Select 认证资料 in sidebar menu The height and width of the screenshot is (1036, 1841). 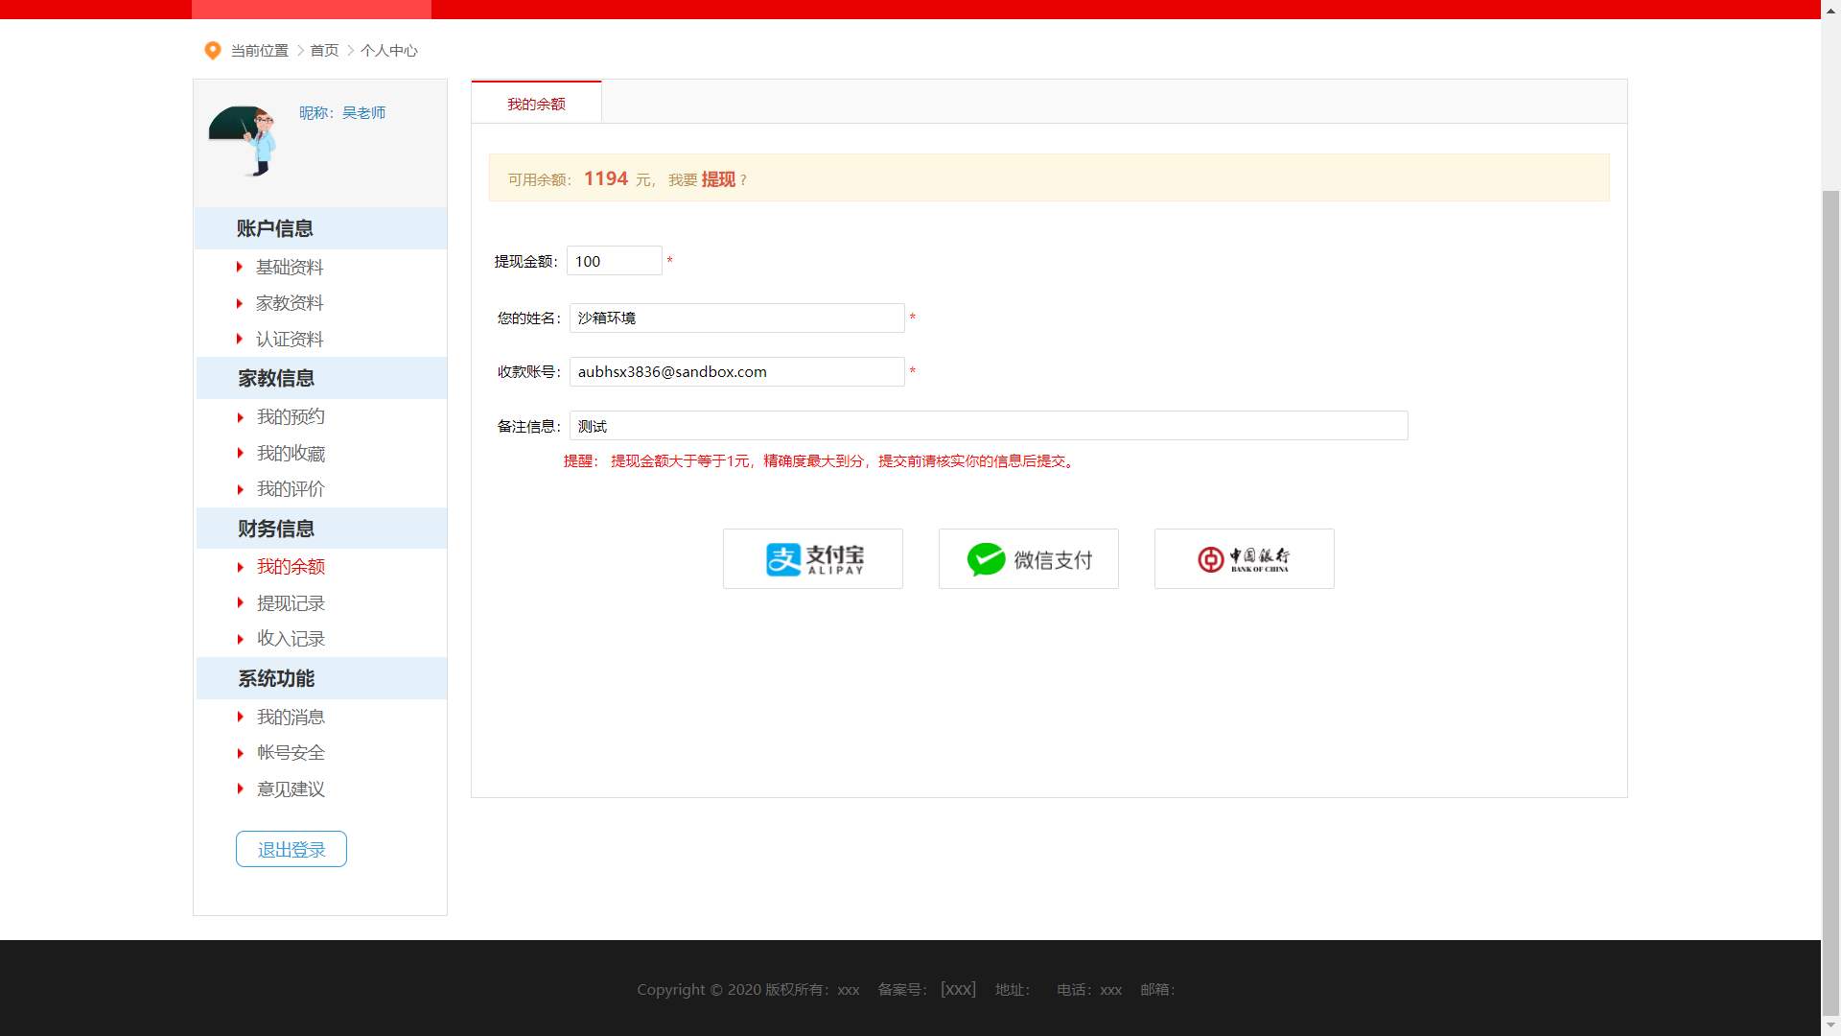click(290, 340)
